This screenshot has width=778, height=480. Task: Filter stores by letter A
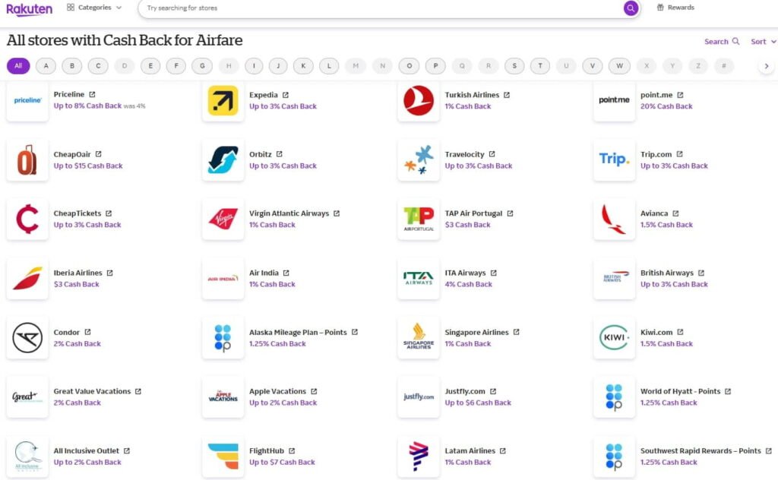pos(46,66)
